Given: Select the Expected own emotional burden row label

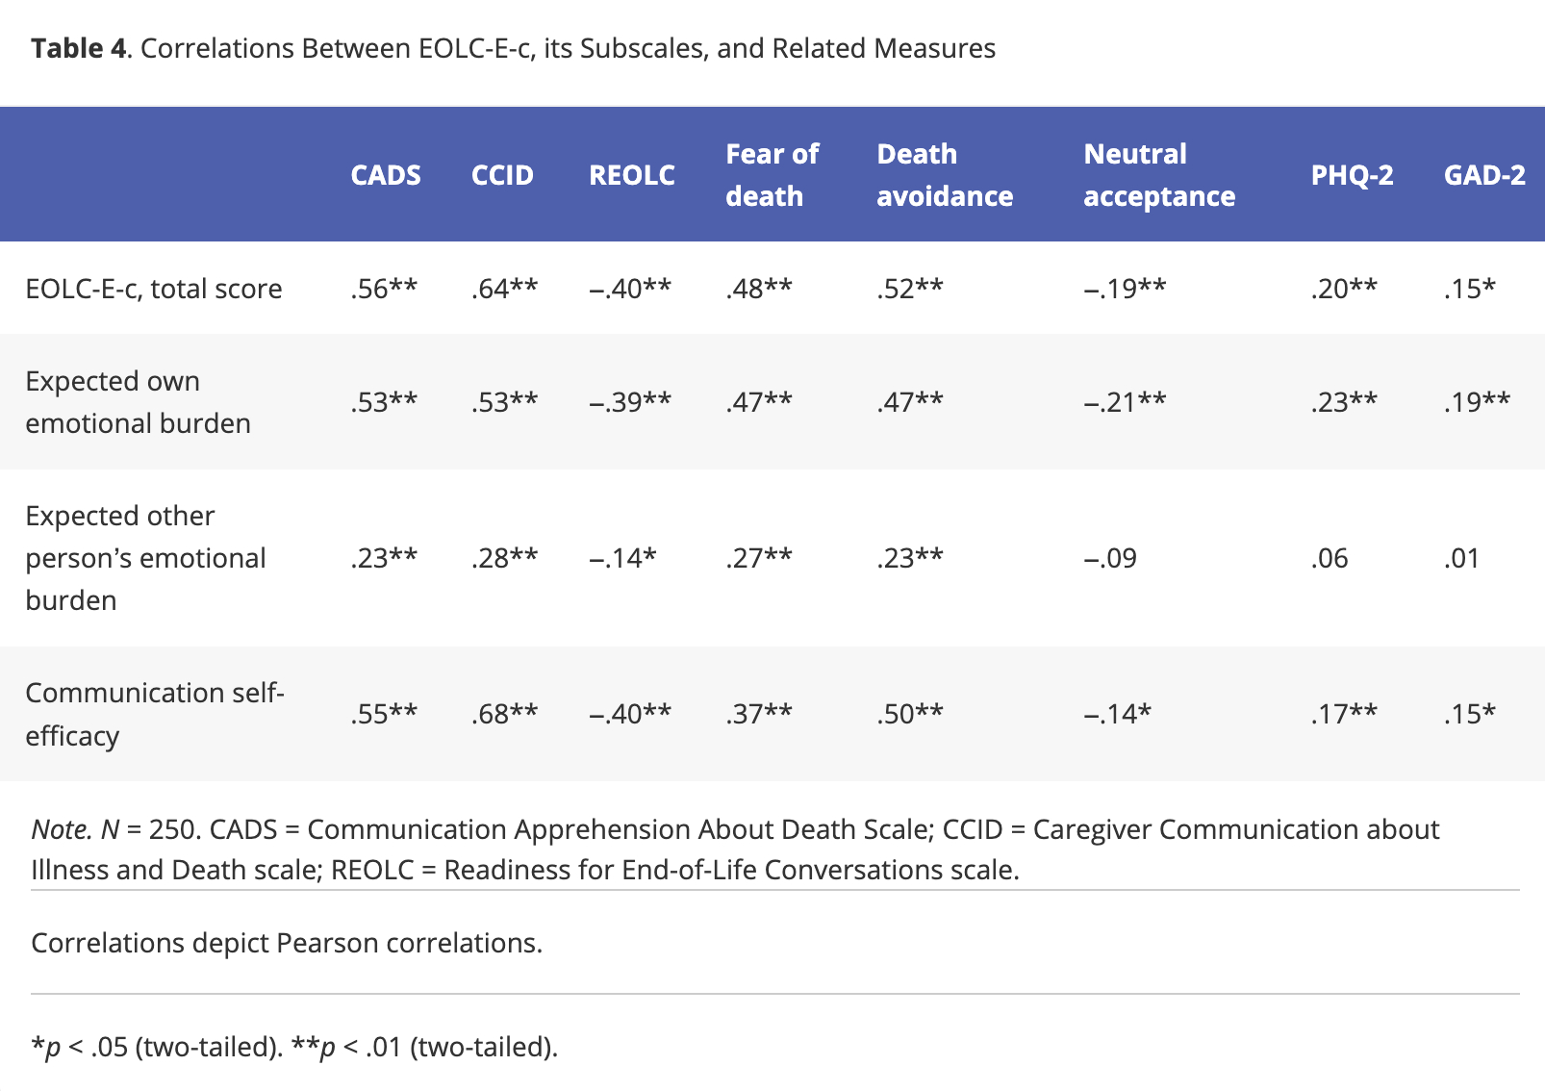Looking at the screenshot, I should [138, 402].
